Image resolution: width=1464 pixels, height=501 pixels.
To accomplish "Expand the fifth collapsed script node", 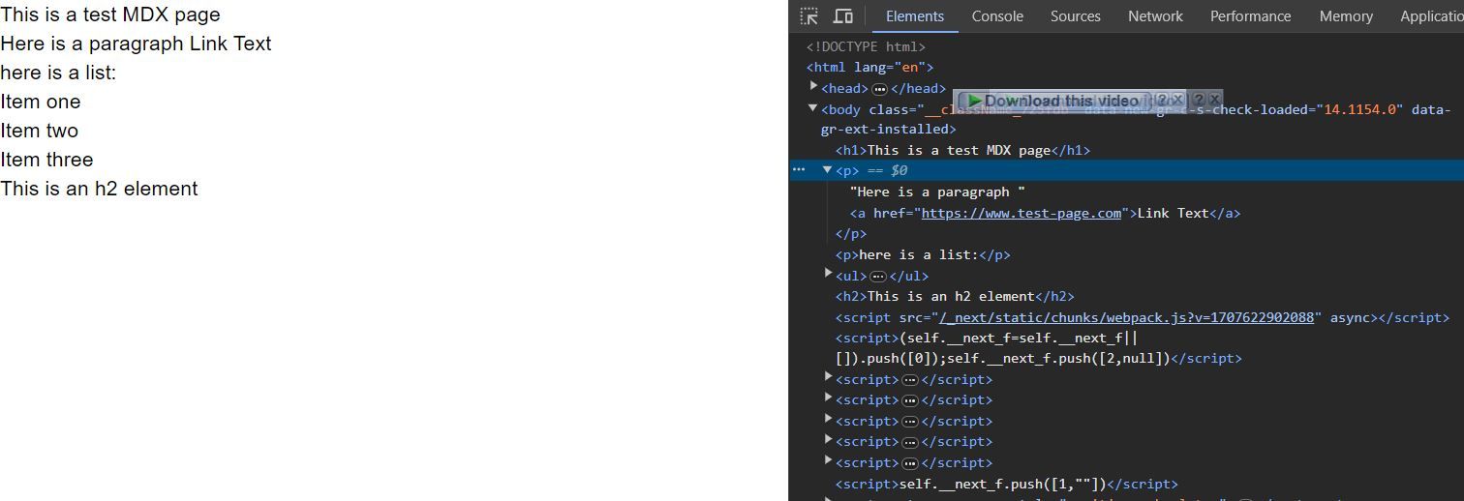I will 828,461.
